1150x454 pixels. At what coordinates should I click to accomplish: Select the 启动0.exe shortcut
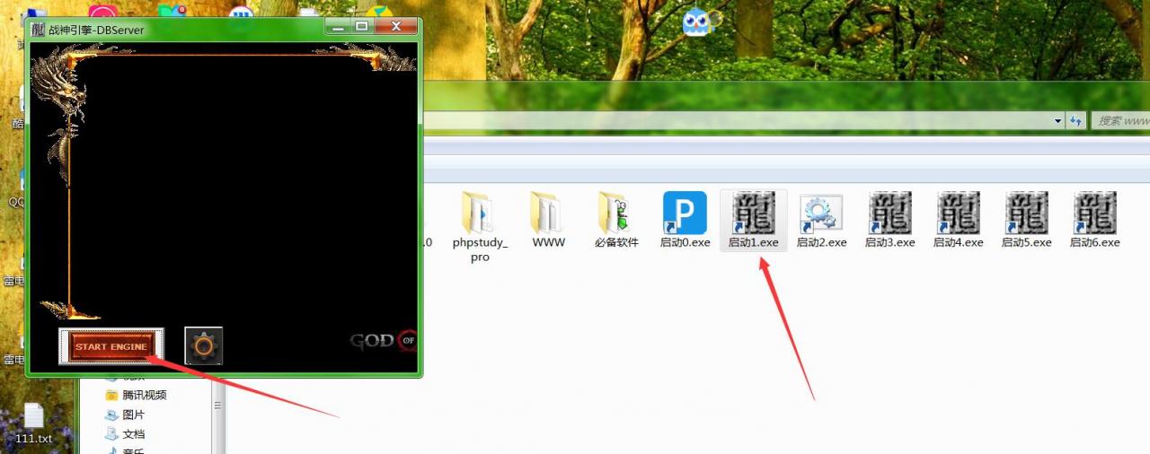(685, 220)
